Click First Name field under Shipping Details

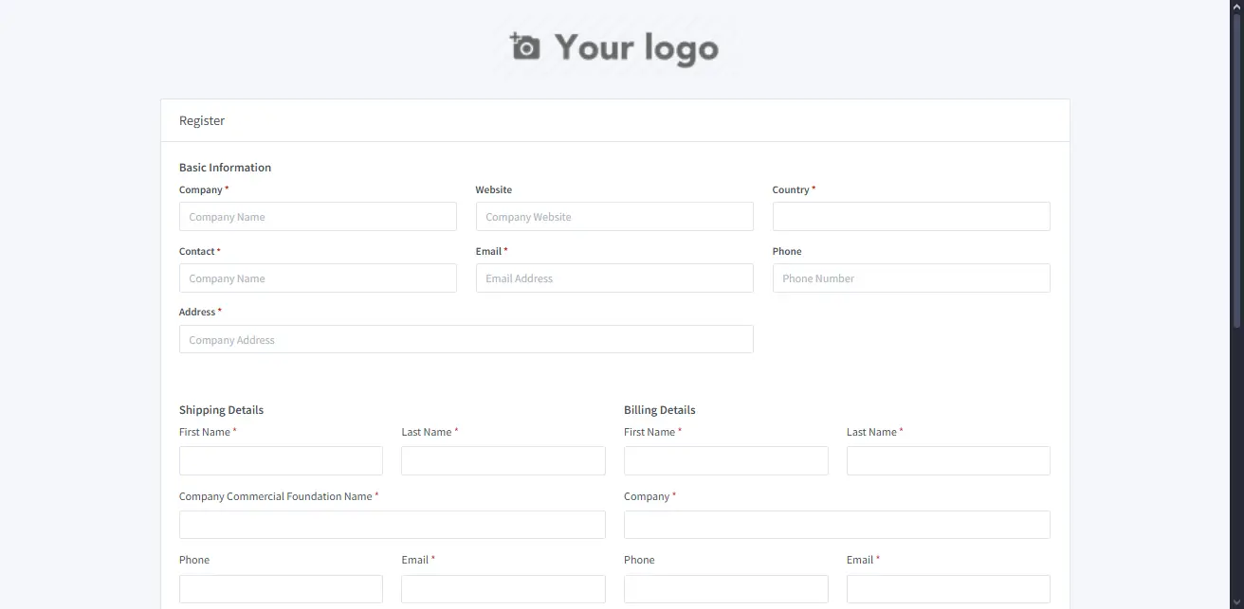pos(281,460)
